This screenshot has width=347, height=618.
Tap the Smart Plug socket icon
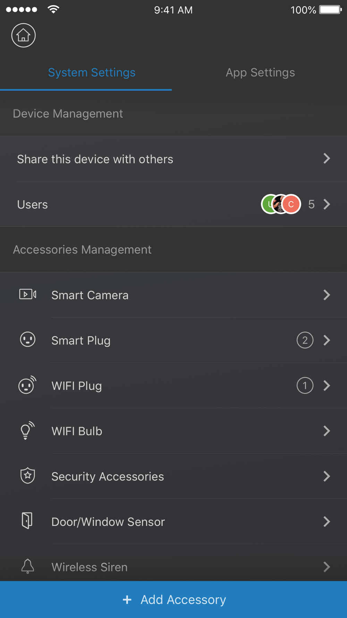point(28,340)
